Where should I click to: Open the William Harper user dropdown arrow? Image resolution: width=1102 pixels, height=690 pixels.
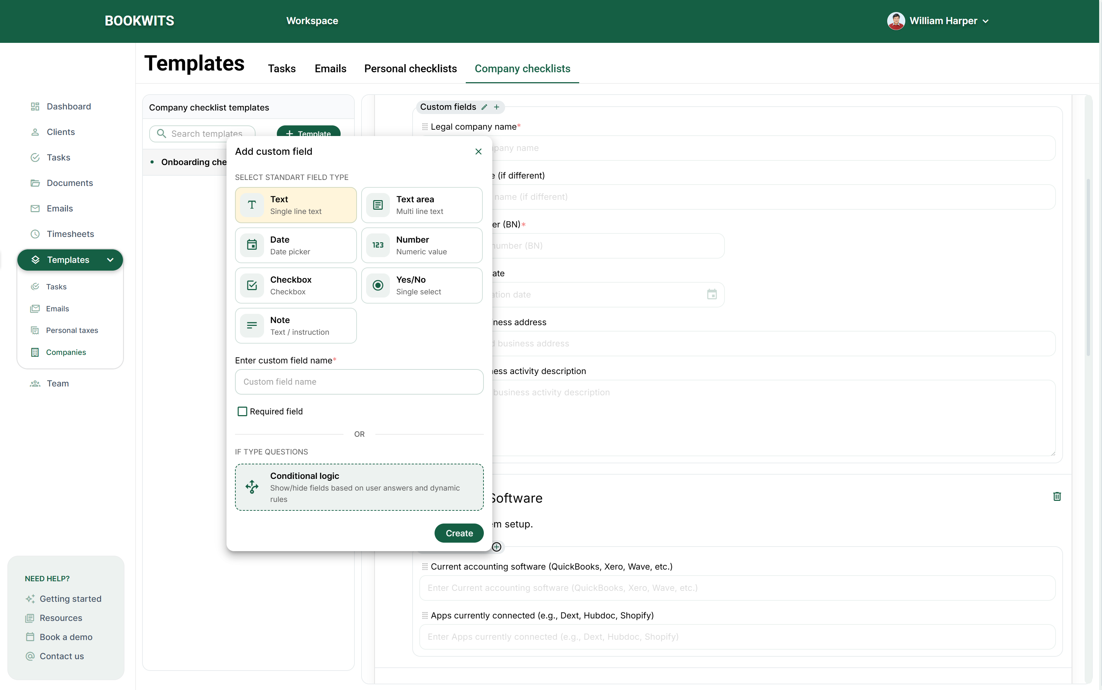(985, 22)
